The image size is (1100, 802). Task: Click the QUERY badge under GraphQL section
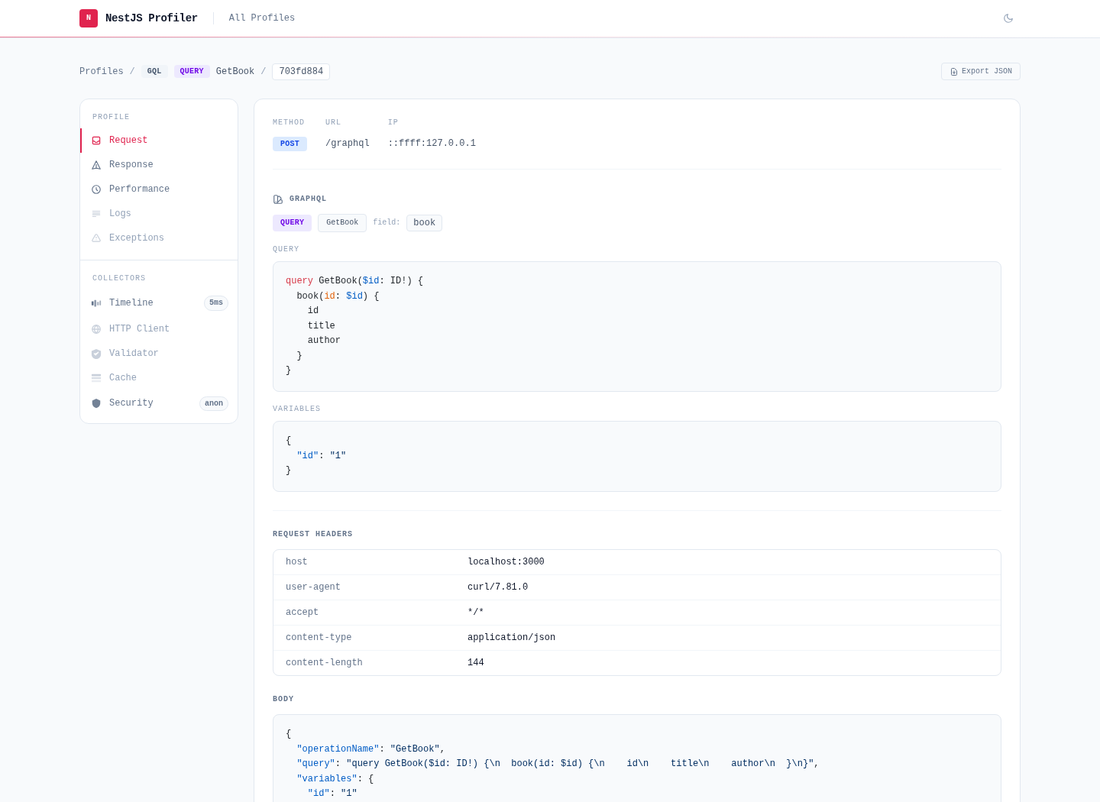coord(292,223)
